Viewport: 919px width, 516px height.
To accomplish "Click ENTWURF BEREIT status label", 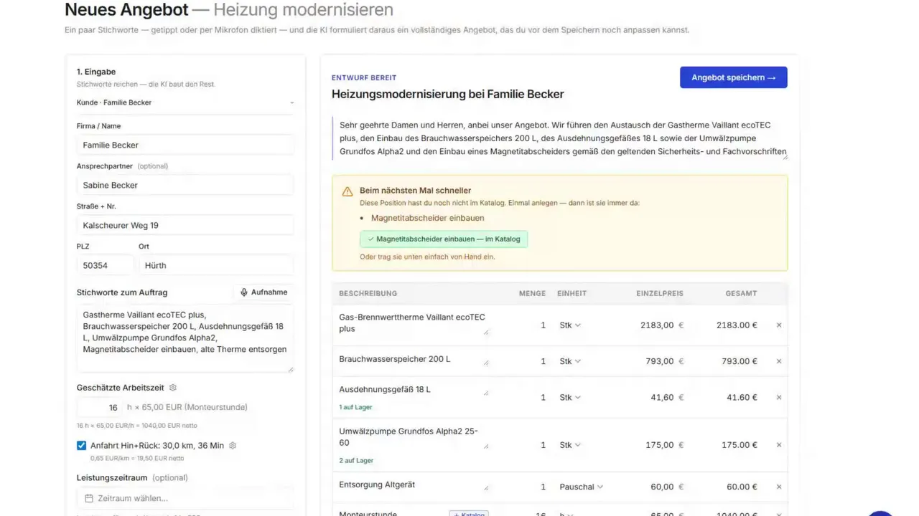I will (x=364, y=77).
